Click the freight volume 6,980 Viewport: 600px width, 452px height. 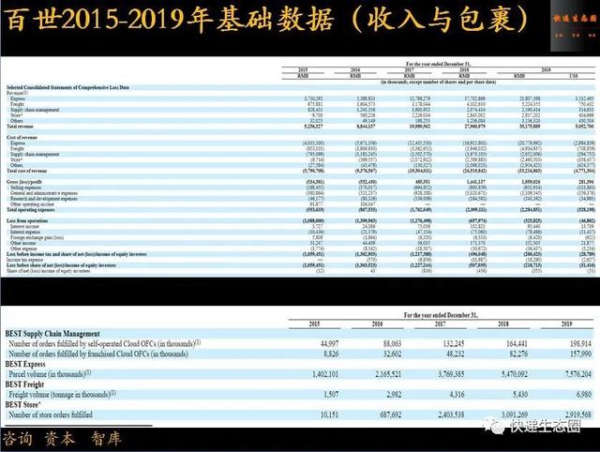pos(583,394)
